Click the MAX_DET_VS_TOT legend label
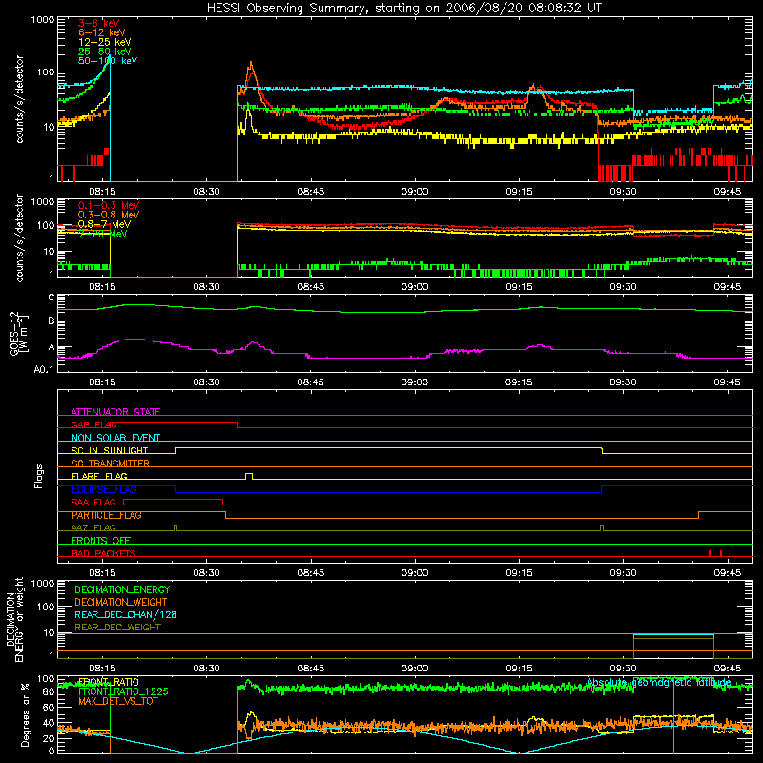Screen dimensions: 763x763 118,701
